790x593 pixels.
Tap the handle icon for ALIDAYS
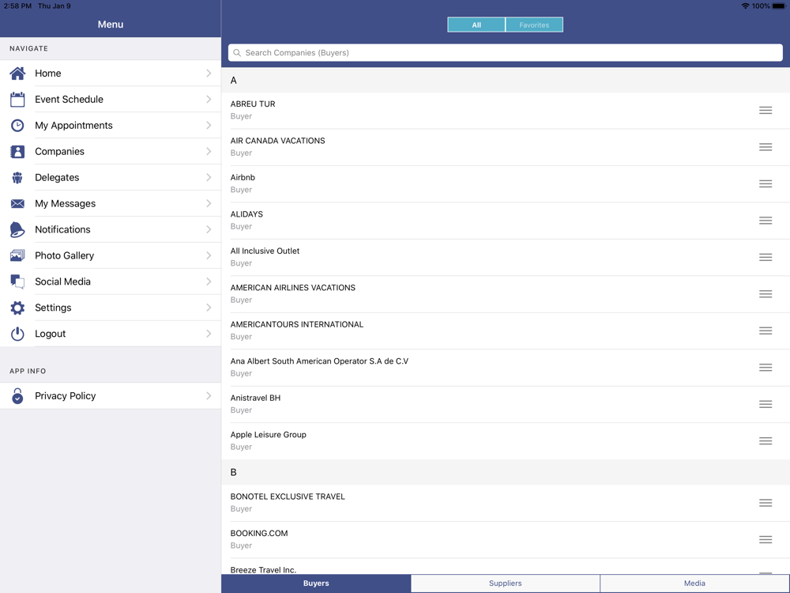(x=766, y=221)
